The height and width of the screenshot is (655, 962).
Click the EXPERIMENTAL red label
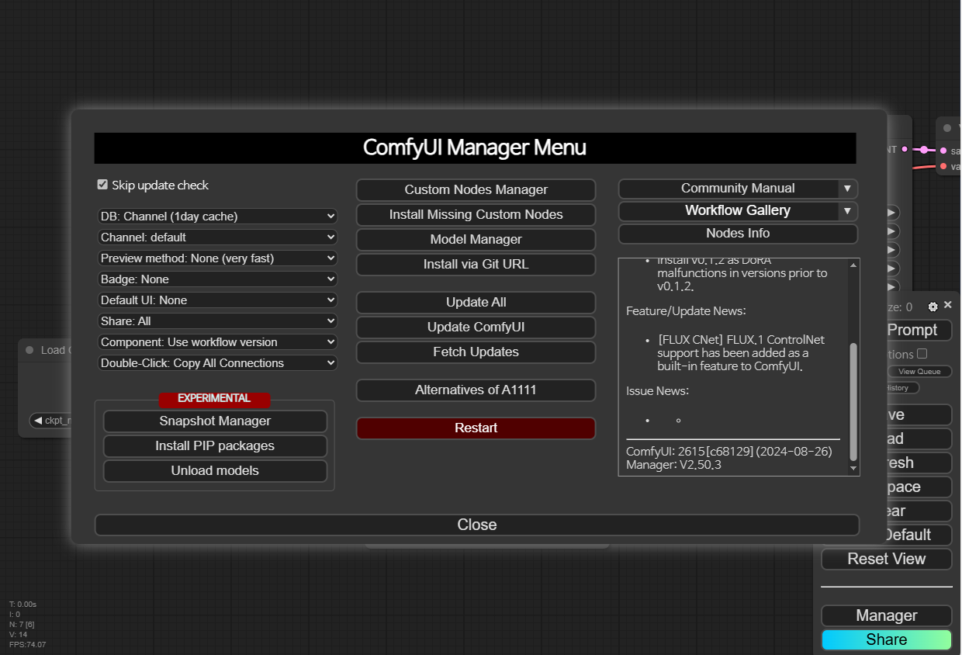(214, 399)
